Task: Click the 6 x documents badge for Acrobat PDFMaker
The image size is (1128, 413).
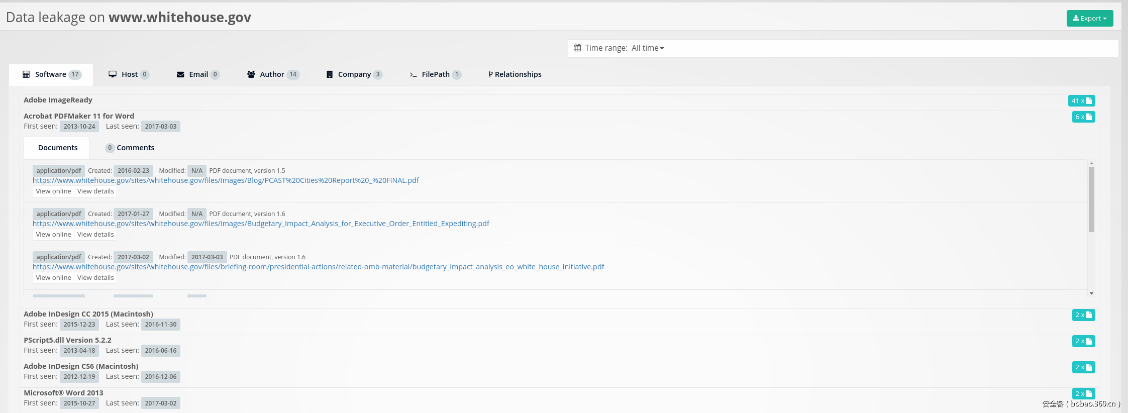Action: pos(1083,117)
